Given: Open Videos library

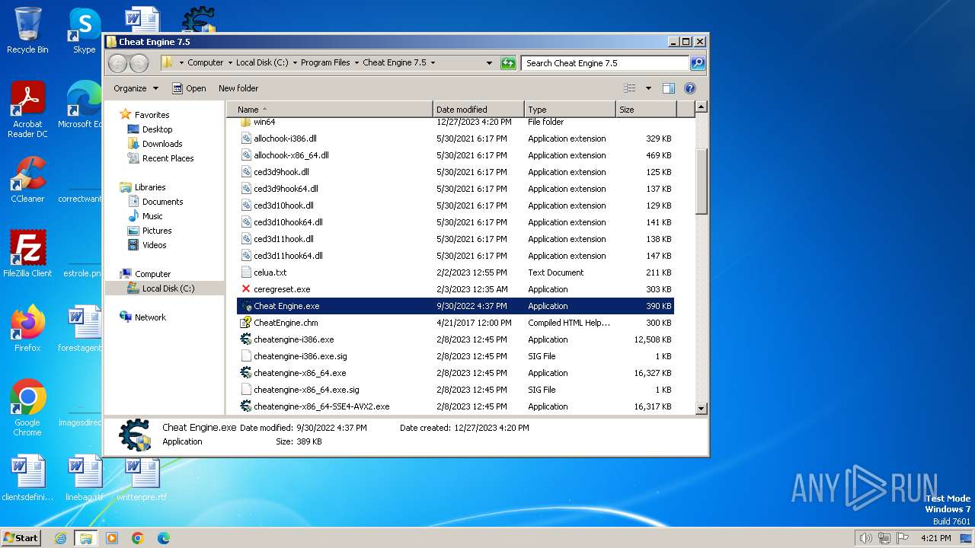Looking at the screenshot, I should coord(154,245).
